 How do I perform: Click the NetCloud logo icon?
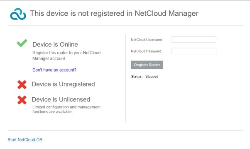[18, 14]
